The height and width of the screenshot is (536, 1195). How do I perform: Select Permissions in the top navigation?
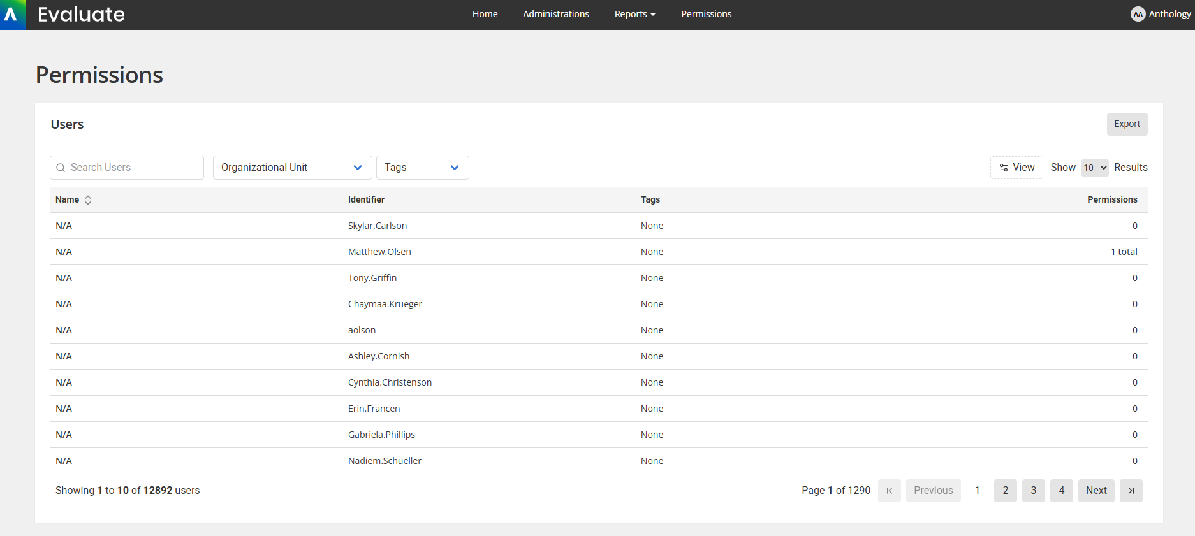tap(706, 14)
